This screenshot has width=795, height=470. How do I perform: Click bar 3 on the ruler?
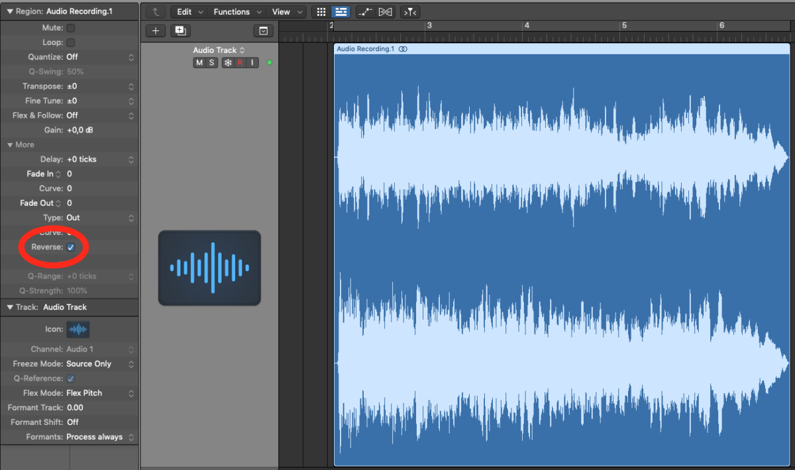pos(429,26)
